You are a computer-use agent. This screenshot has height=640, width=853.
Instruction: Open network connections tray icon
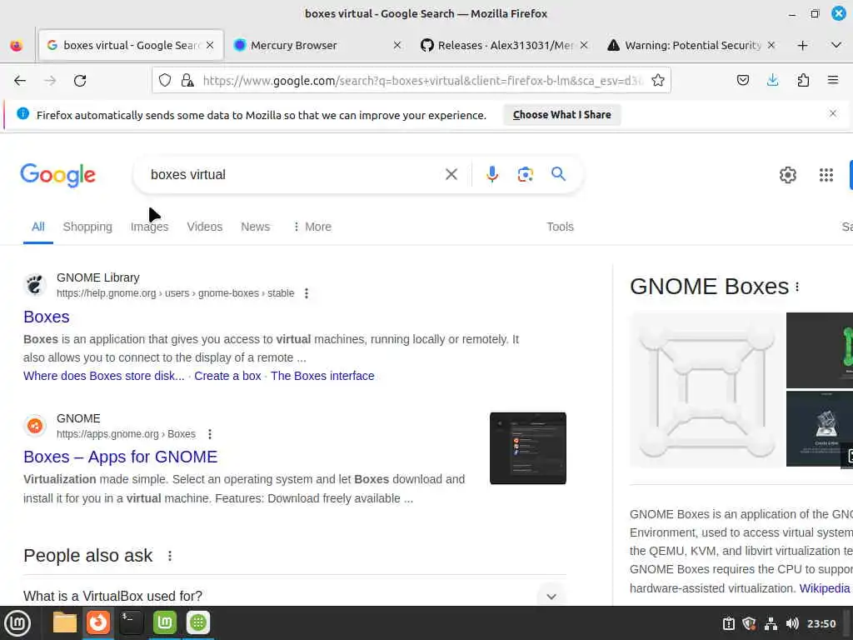pyautogui.click(x=771, y=623)
